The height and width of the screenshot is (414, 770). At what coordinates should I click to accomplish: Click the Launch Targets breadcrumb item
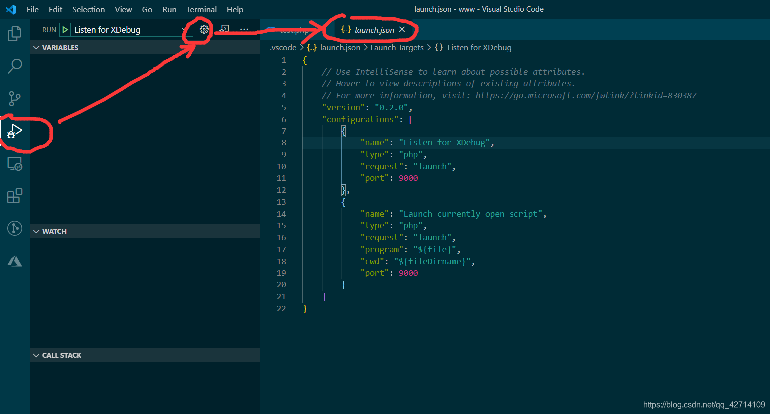397,48
